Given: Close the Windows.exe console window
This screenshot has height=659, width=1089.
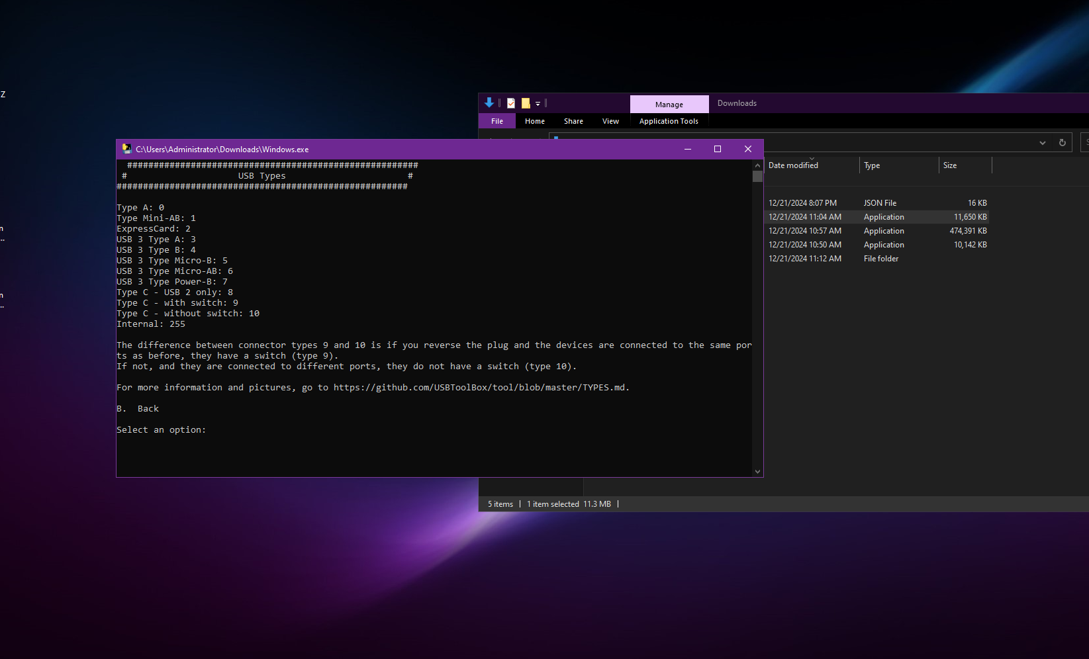Looking at the screenshot, I should tap(748, 149).
